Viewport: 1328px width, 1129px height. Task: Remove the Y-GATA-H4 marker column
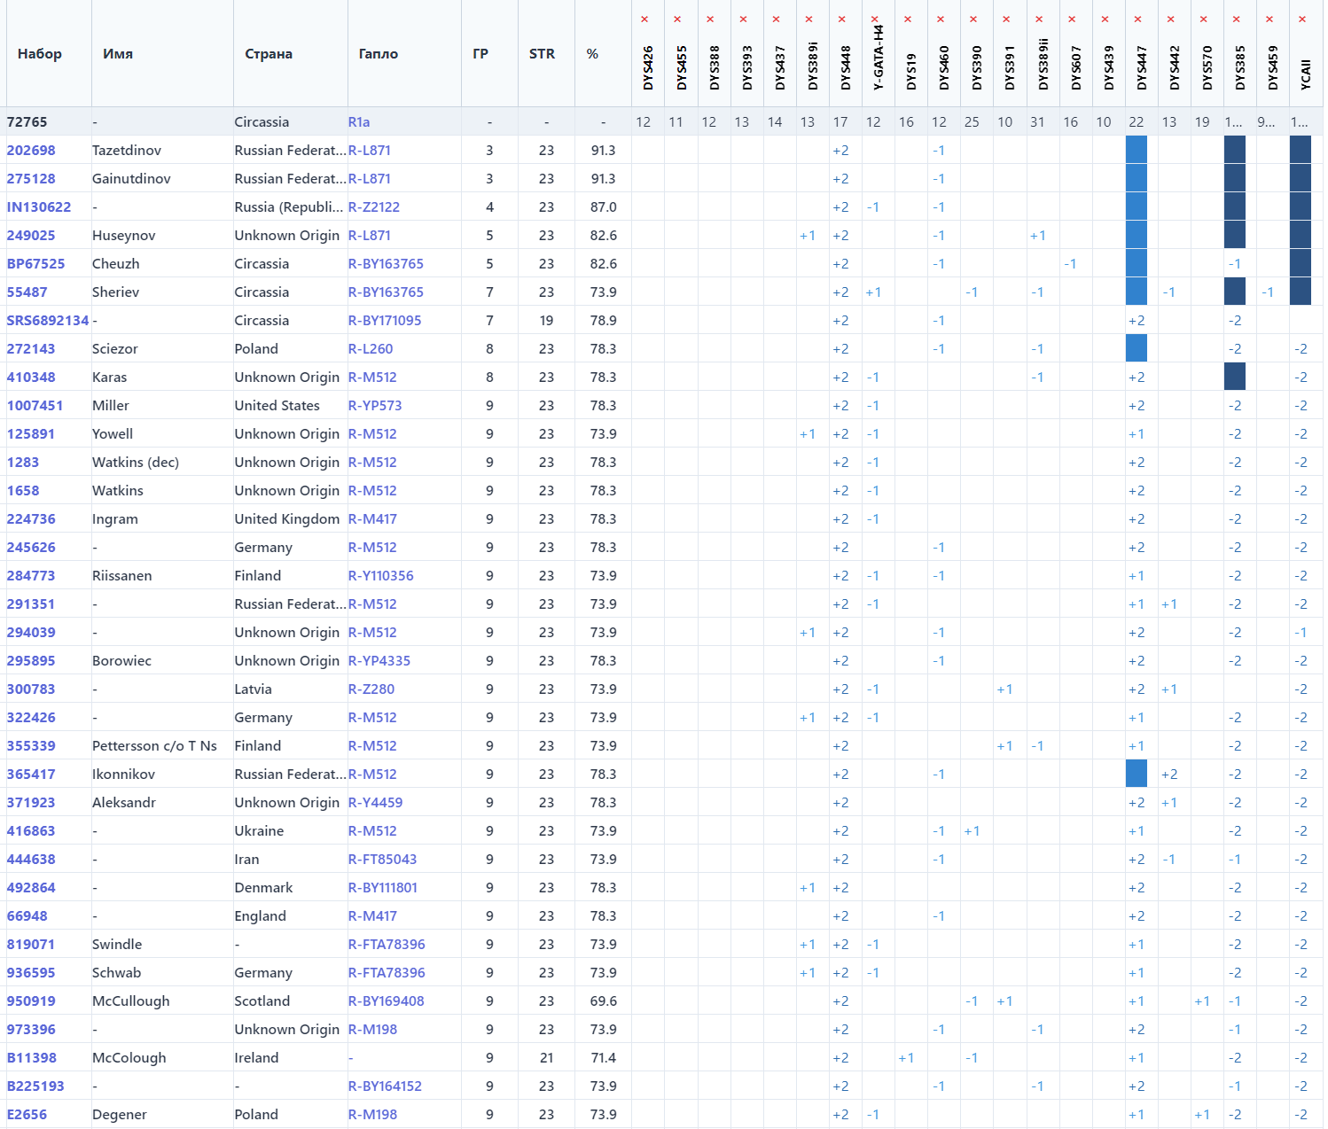tap(875, 19)
